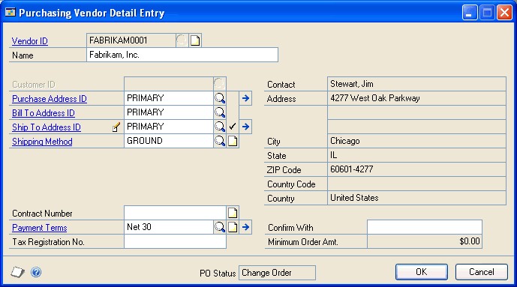The height and width of the screenshot is (287, 517).
Task: Click the Tax Registration No. field
Action: click(x=176, y=241)
